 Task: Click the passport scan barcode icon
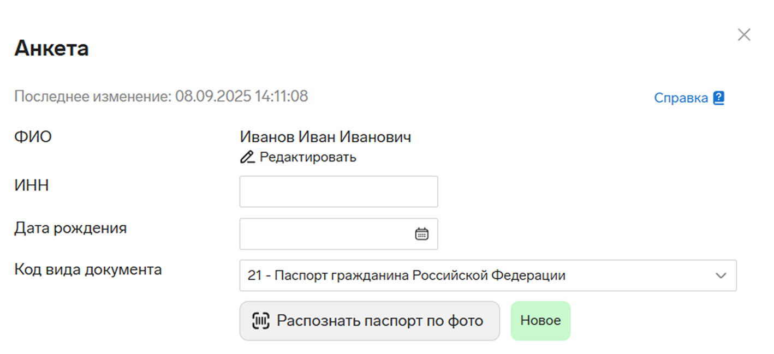261,321
